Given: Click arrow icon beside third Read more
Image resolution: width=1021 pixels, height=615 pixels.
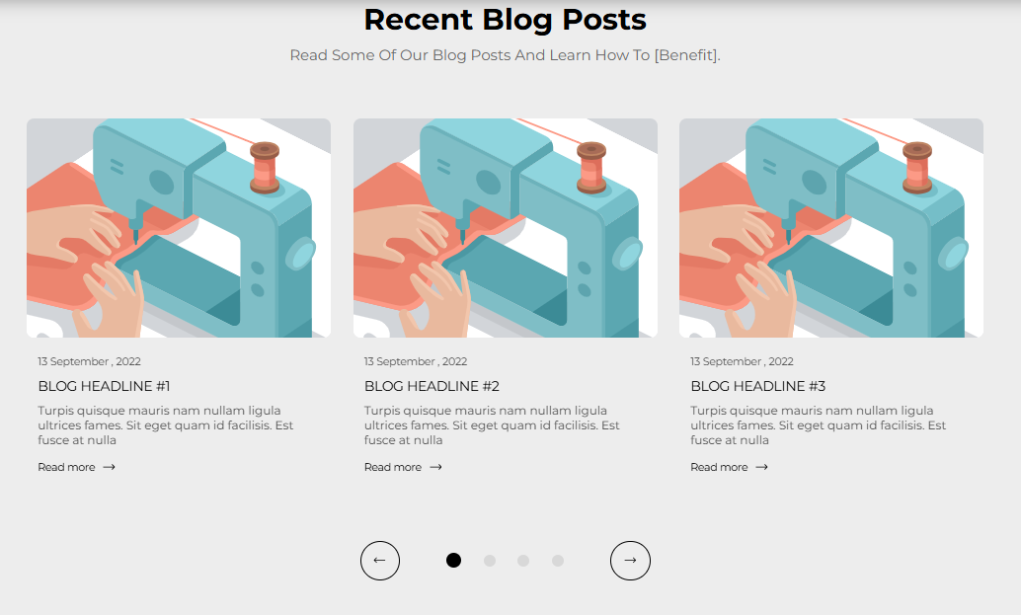Looking at the screenshot, I should coord(762,467).
